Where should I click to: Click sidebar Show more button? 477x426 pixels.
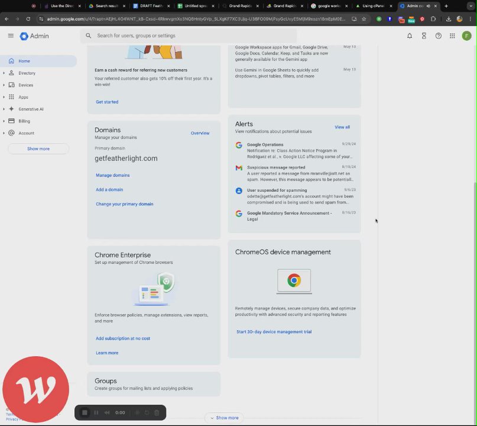point(38,149)
